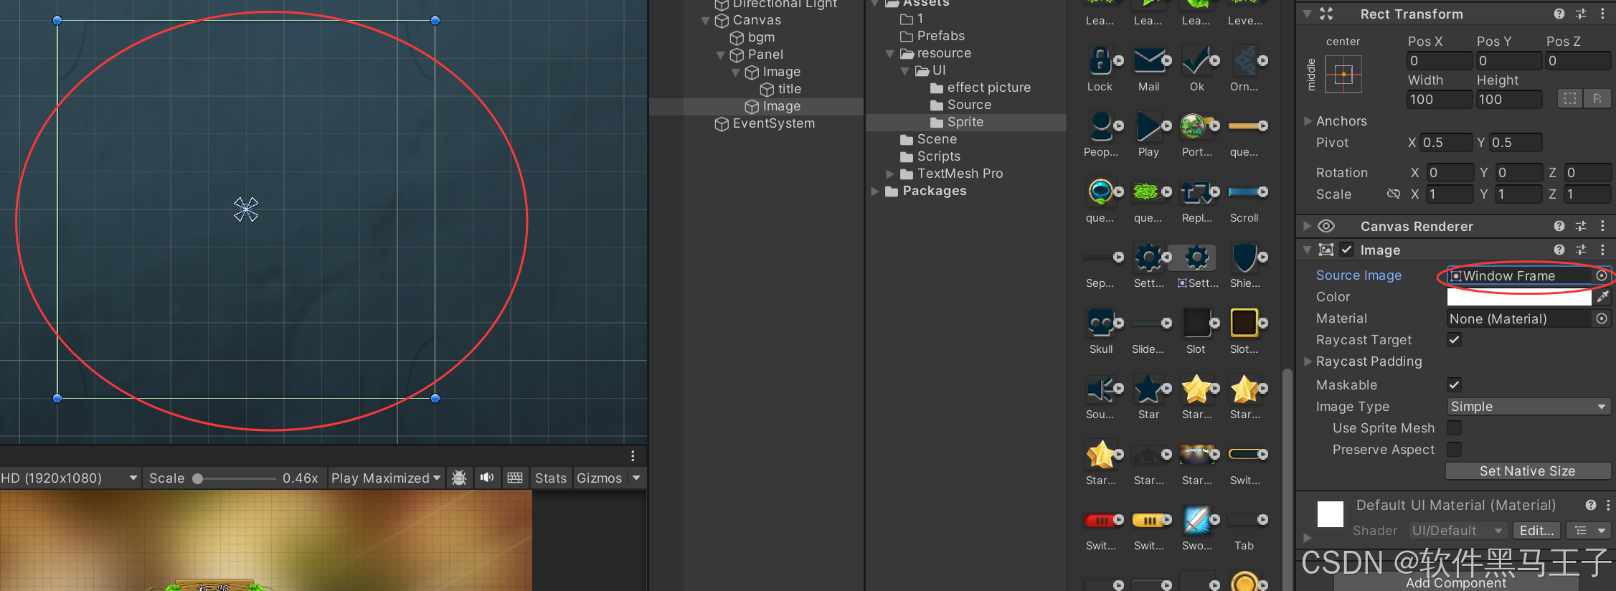Click the Width input field

[1439, 100]
